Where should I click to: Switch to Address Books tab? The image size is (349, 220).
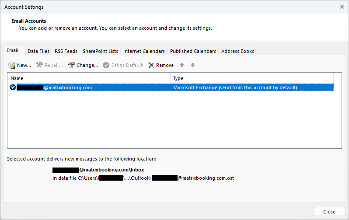(x=237, y=51)
